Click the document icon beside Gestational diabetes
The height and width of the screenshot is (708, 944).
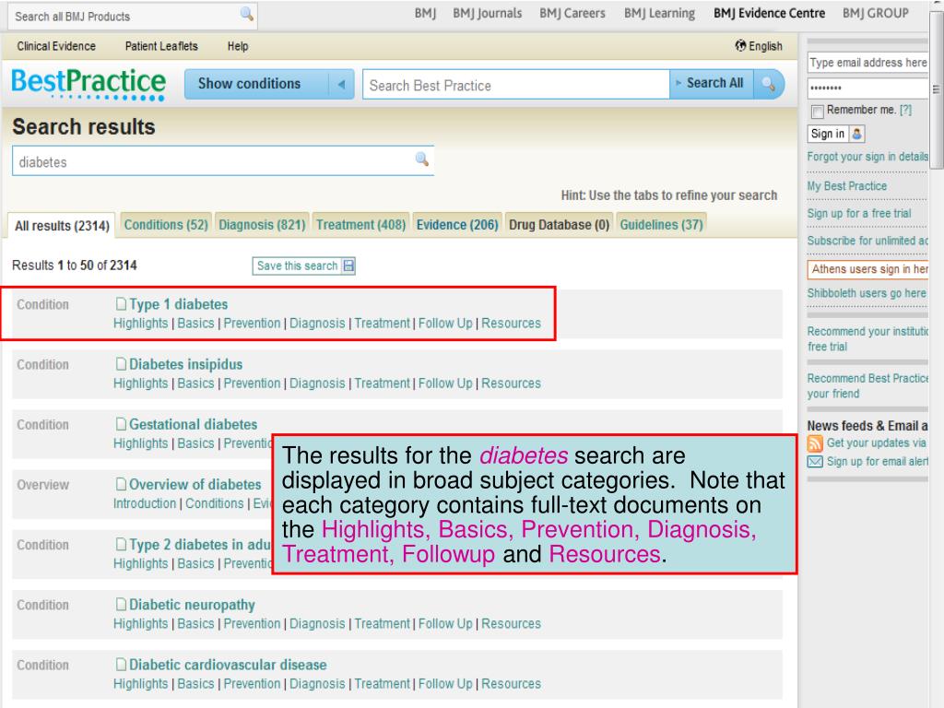point(121,424)
